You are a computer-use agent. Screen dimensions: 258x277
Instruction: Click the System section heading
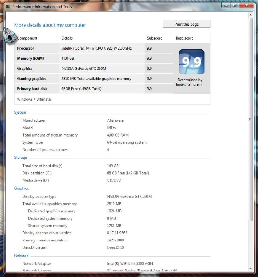20,112
